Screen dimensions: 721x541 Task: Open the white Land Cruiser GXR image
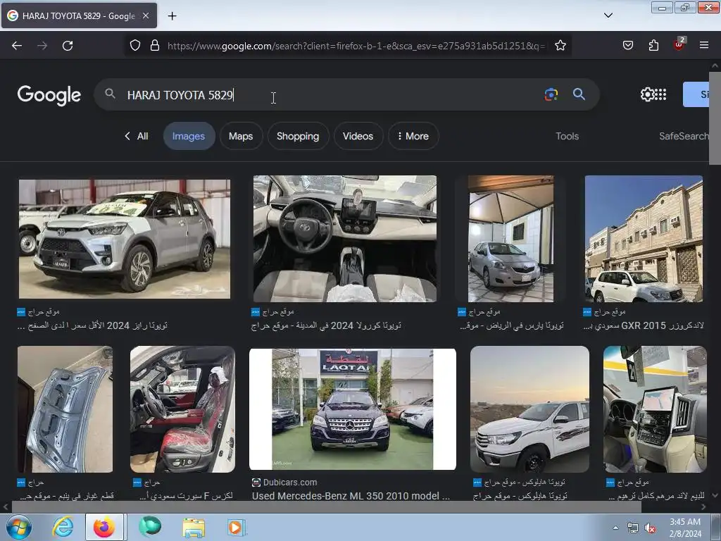click(x=644, y=239)
